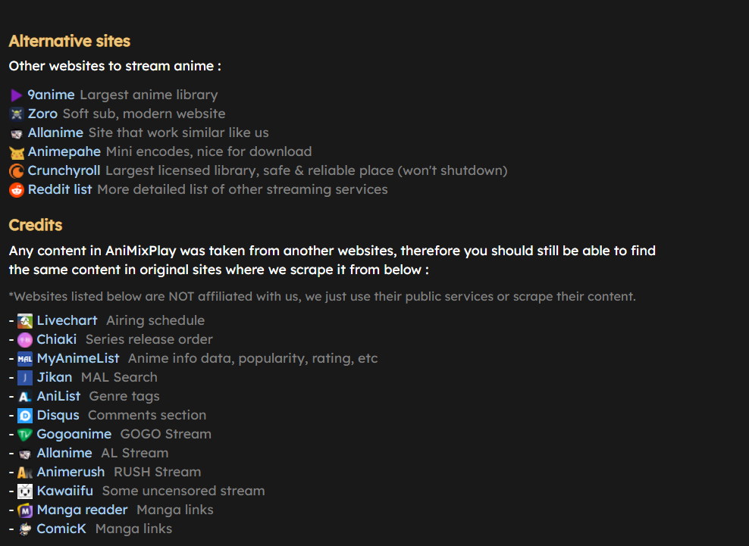Click the purple 9anime play icon
The image size is (749, 546).
16,95
